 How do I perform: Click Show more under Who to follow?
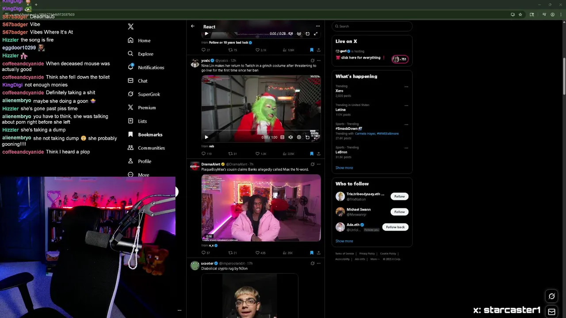coord(344,241)
